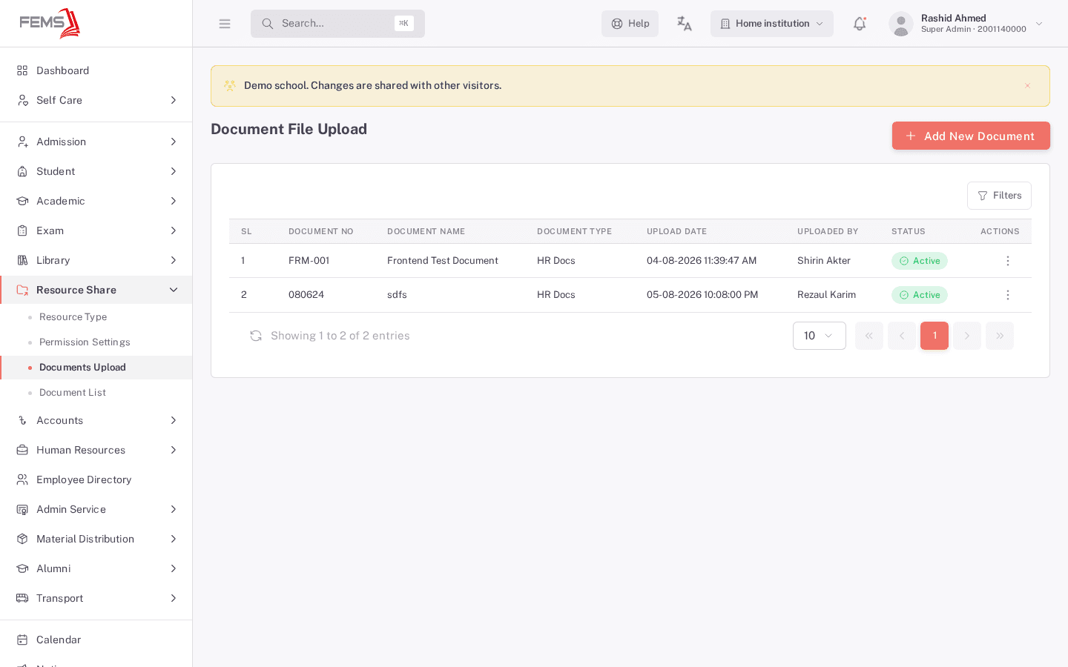Click the FEMS logo
This screenshot has width=1068, height=667.
pyautogui.click(x=50, y=23)
